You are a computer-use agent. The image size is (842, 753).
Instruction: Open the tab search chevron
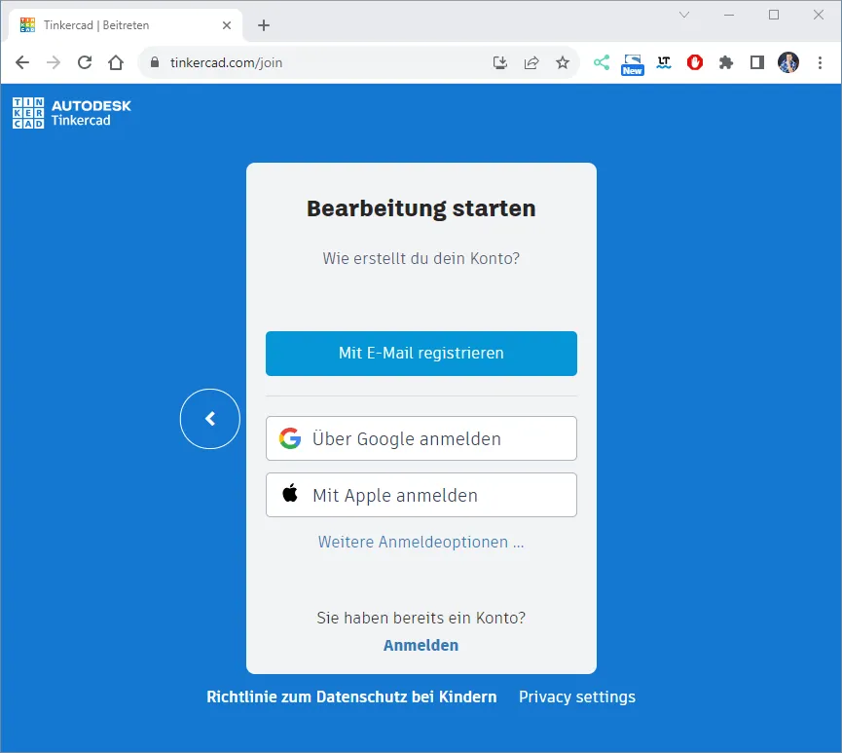pyautogui.click(x=684, y=15)
